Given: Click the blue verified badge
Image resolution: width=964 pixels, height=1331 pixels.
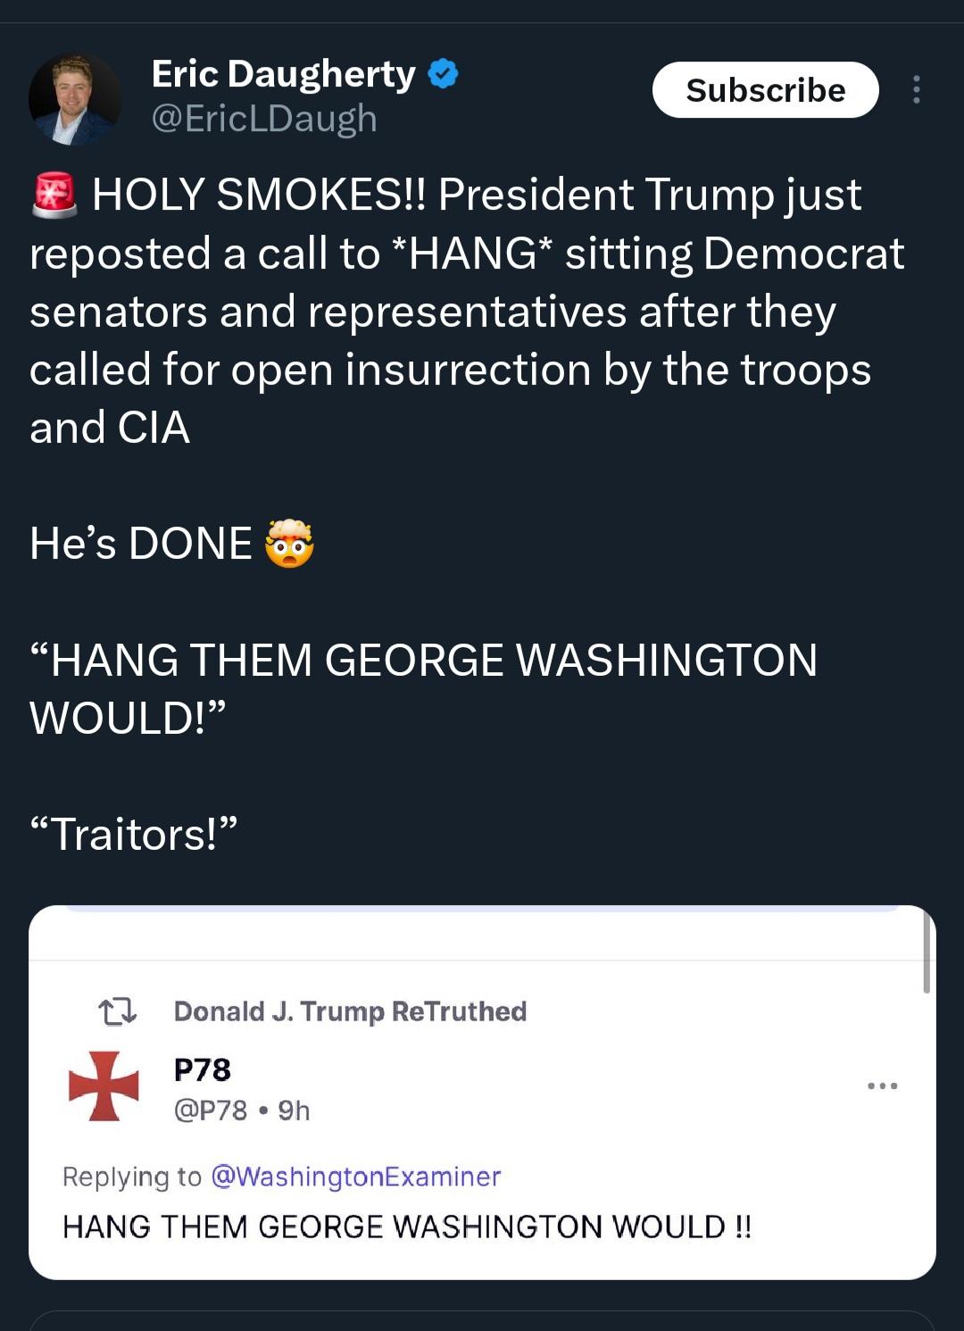Looking at the screenshot, I should click(444, 73).
